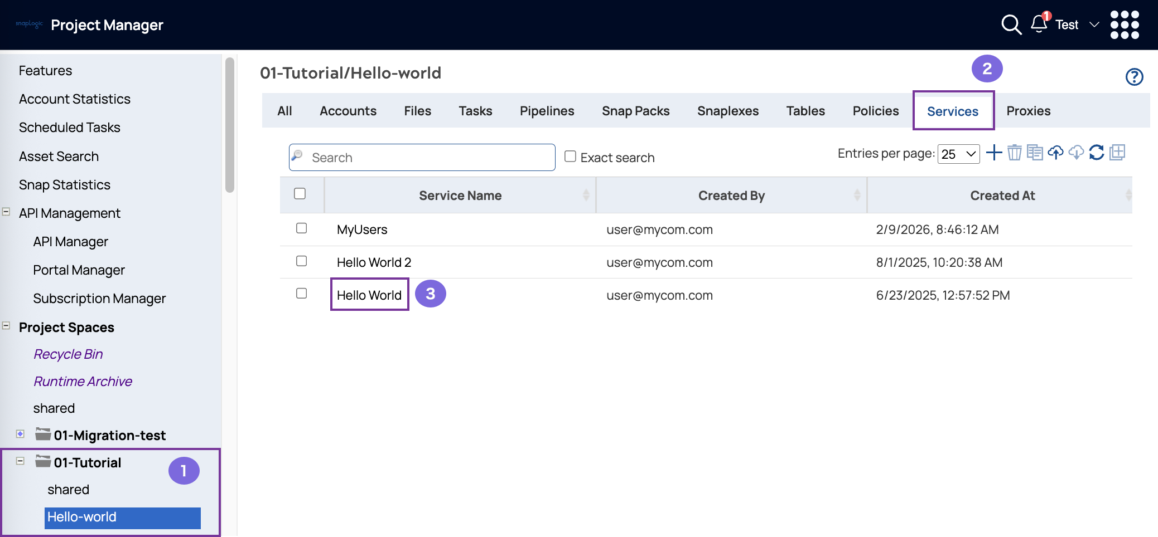Click the trash delete icon
This screenshot has height=537, width=1158.
click(x=1015, y=152)
